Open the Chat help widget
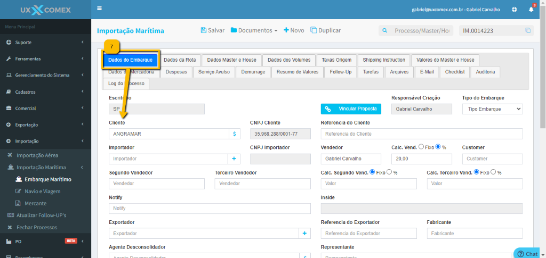 point(527,254)
